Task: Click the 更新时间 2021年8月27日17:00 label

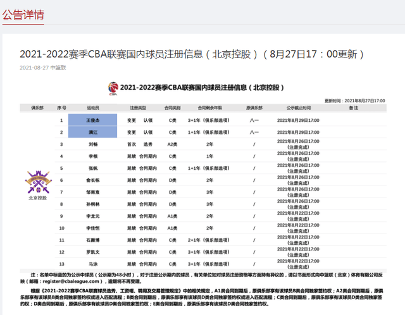Action: [354, 101]
